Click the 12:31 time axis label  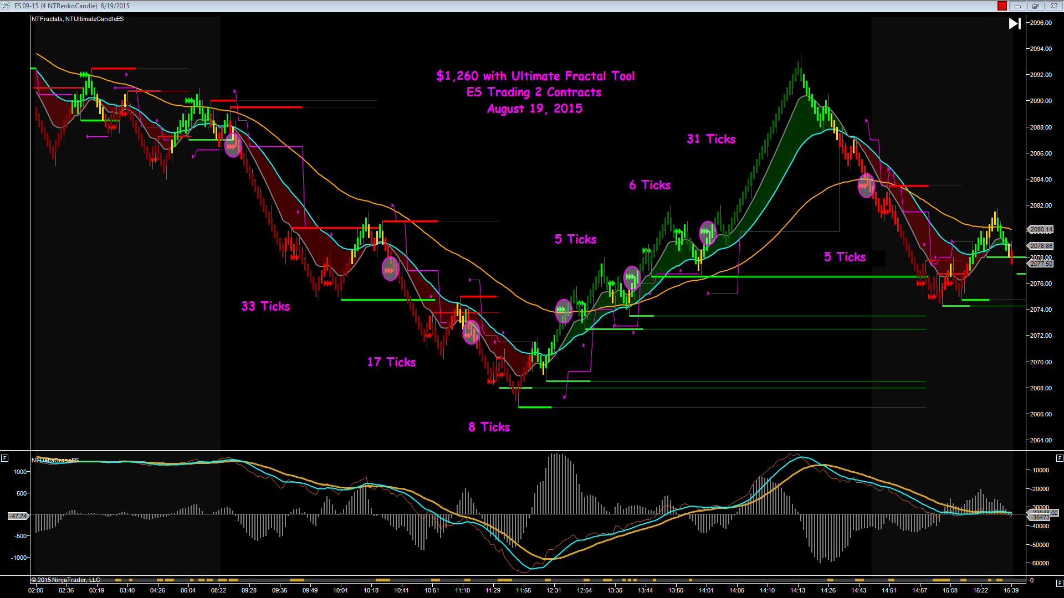point(554,590)
